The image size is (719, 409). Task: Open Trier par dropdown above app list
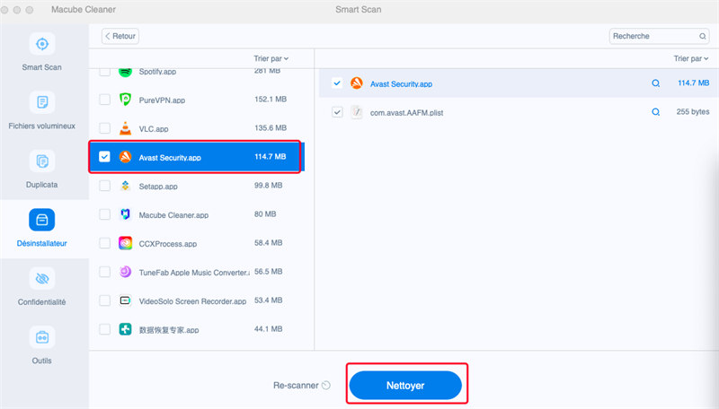point(271,58)
